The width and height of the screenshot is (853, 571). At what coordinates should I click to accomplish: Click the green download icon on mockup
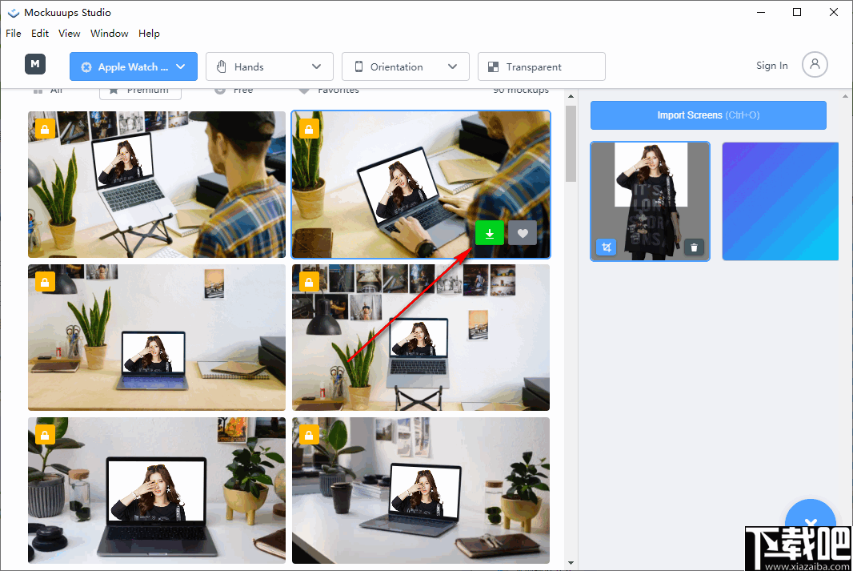coord(489,233)
